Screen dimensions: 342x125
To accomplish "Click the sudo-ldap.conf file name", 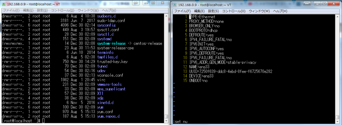I will pos(111,21).
